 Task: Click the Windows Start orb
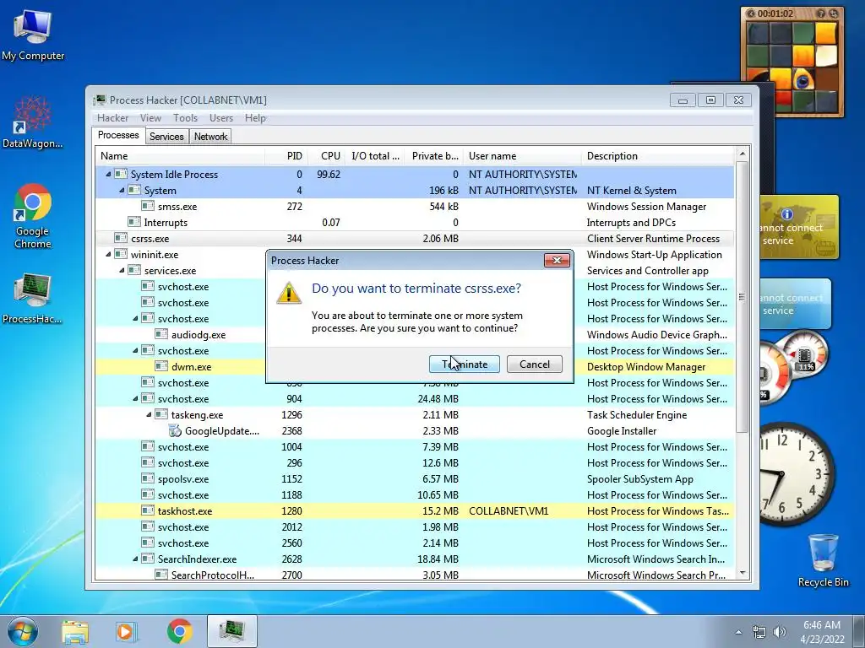pyautogui.click(x=21, y=631)
